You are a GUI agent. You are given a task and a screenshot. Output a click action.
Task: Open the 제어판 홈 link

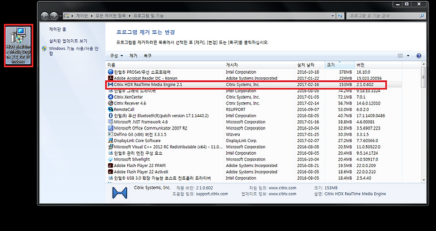58,29
